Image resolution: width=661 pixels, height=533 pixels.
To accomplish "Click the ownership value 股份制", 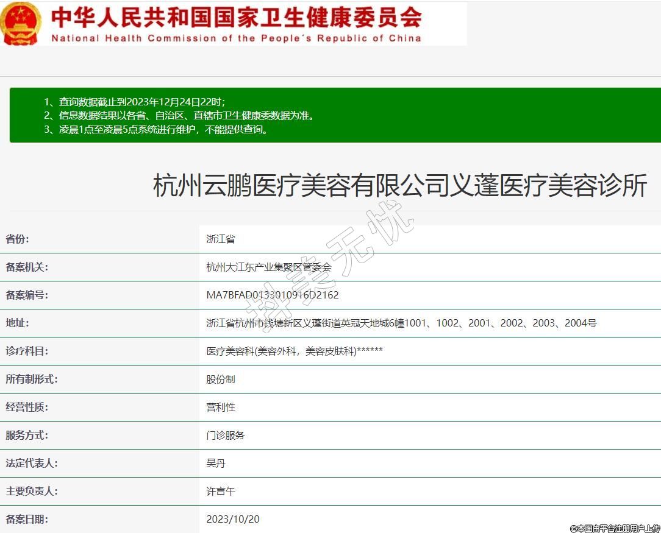I will [x=221, y=379].
